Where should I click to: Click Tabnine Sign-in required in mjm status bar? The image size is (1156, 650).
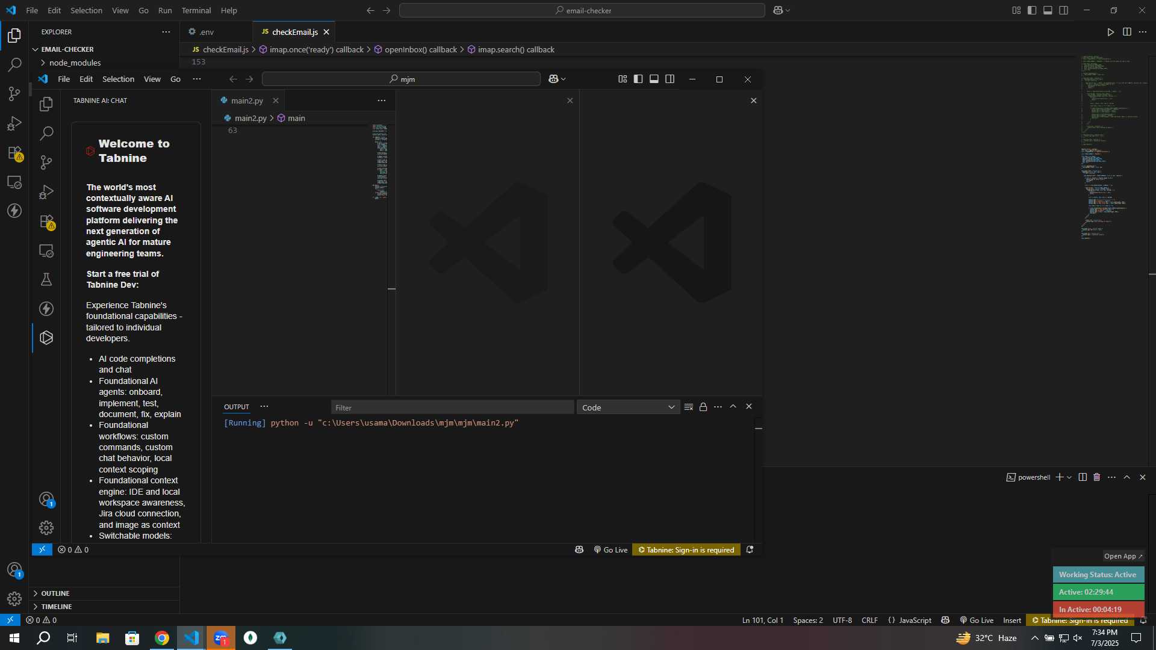click(686, 549)
